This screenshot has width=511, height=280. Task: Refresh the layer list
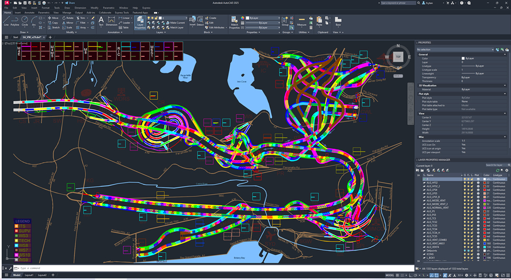click(497, 171)
